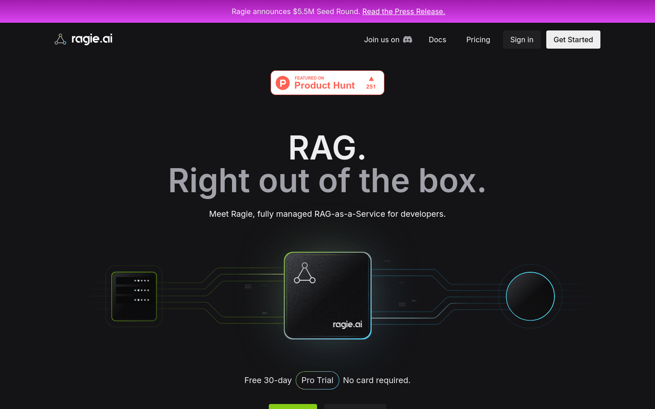Click 'Right out of the box.' heading
The width and height of the screenshot is (655, 409).
(x=327, y=181)
